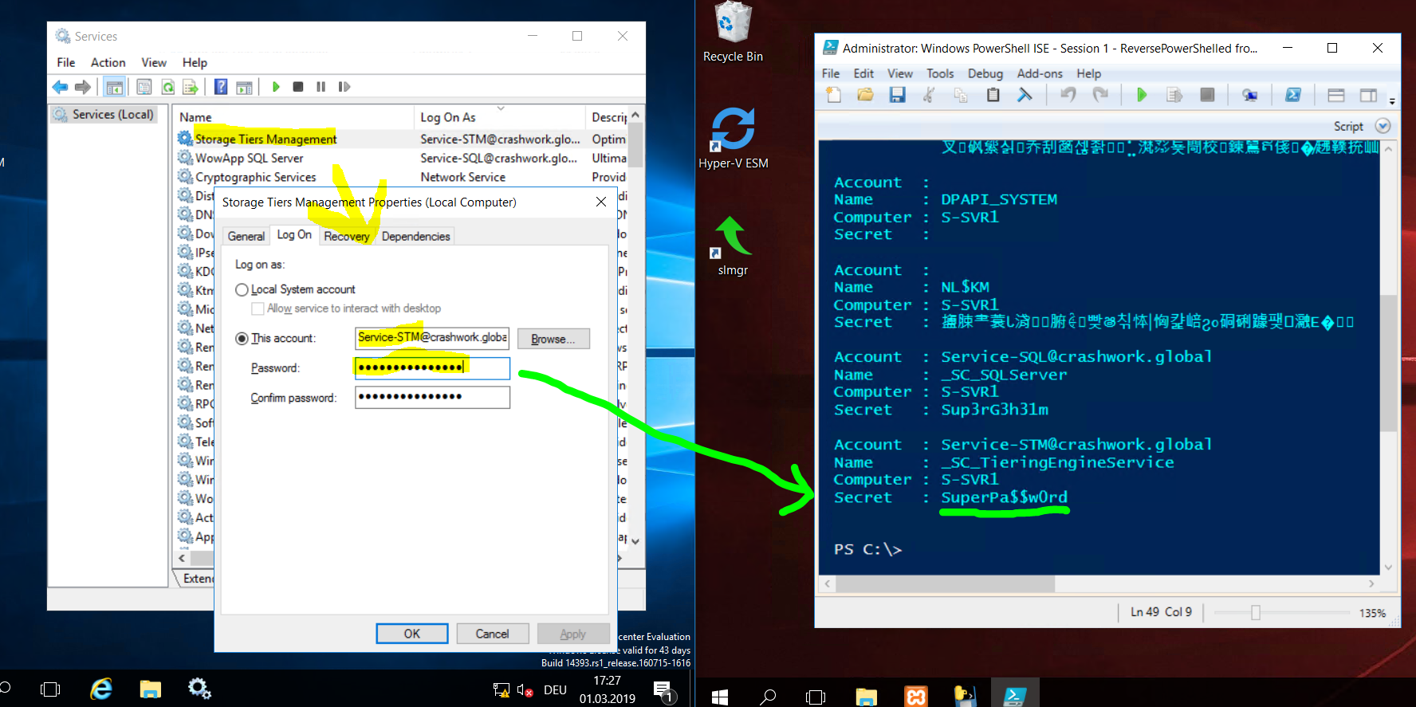Click New Remote PowerShell Tab icon

coord(1249,95)
